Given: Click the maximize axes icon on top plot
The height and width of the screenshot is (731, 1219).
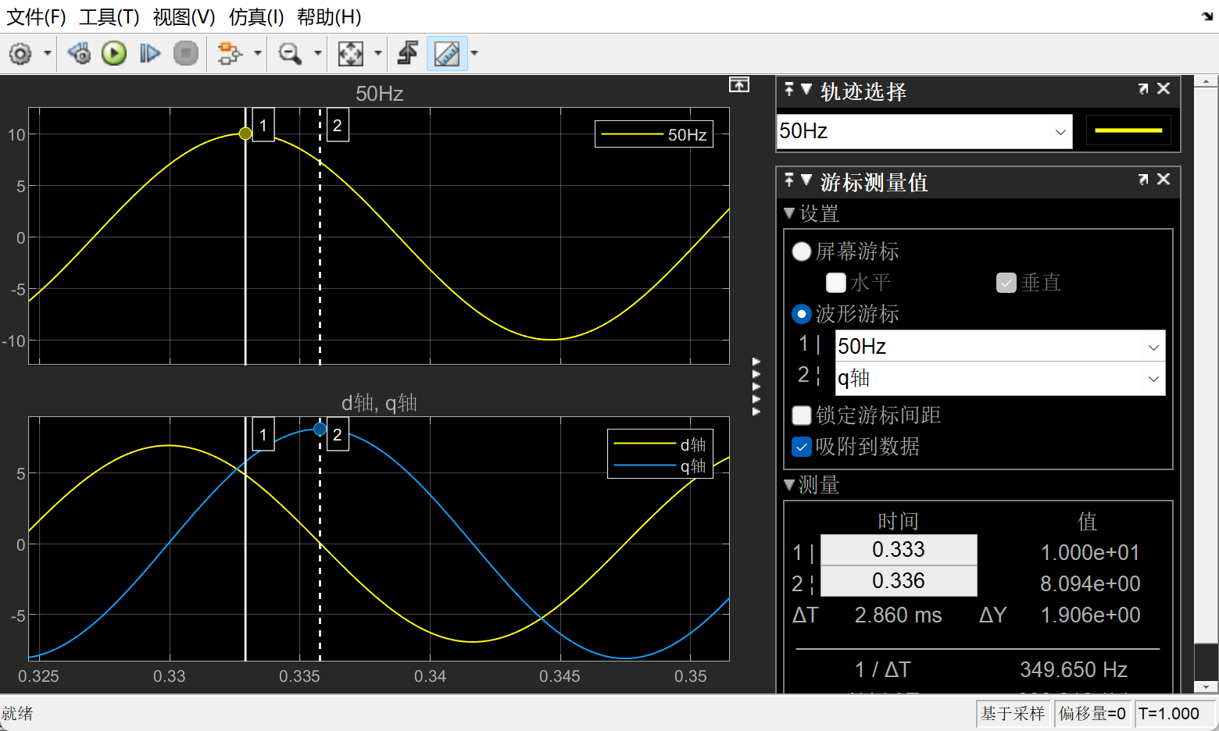Looking at the screenshot, I should coord(739,84).
